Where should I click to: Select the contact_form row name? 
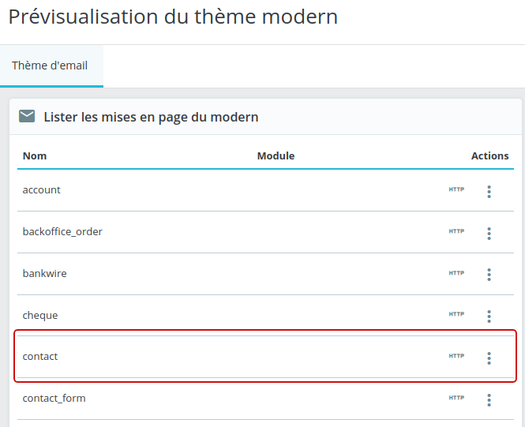pyautogui.click(x=54, y=399)
